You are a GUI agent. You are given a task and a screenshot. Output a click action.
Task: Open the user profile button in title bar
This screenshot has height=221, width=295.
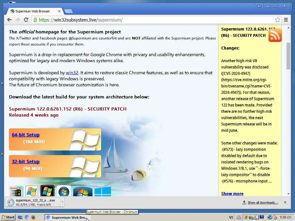(x=259, y=5)
